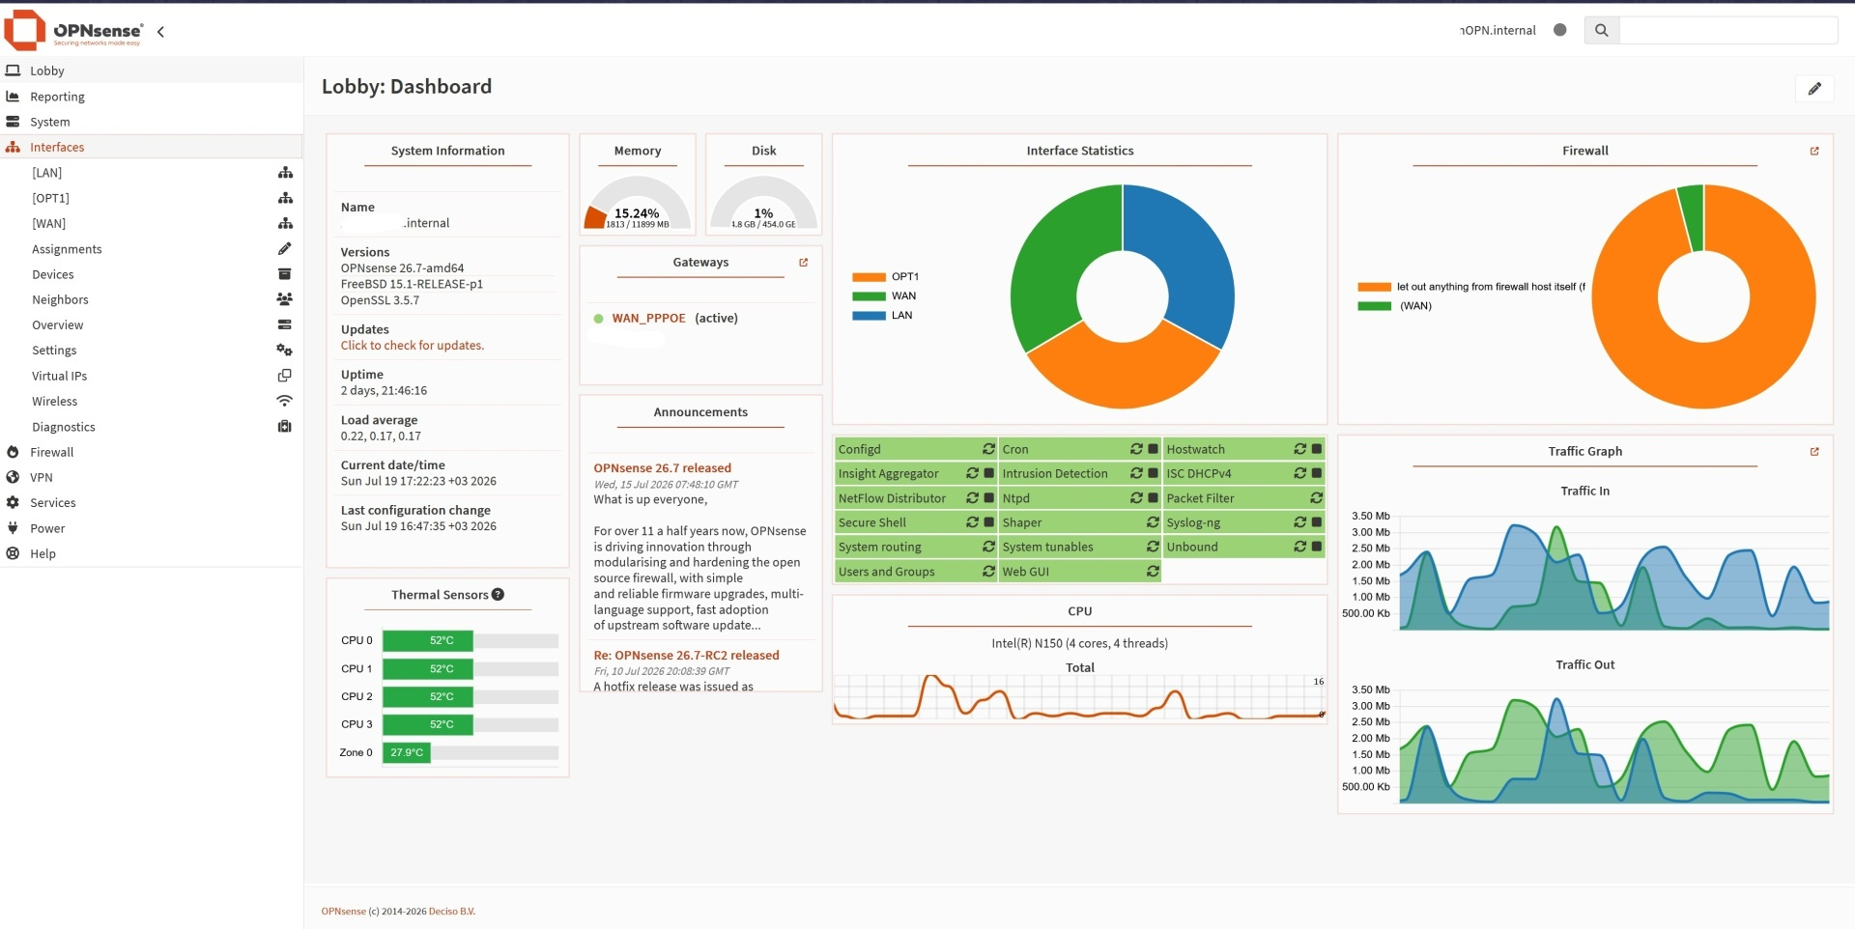This screenshot has width=1855, height=929.
Task: Click the dashboard edit pencil button
Action: tap(1814, 89)
